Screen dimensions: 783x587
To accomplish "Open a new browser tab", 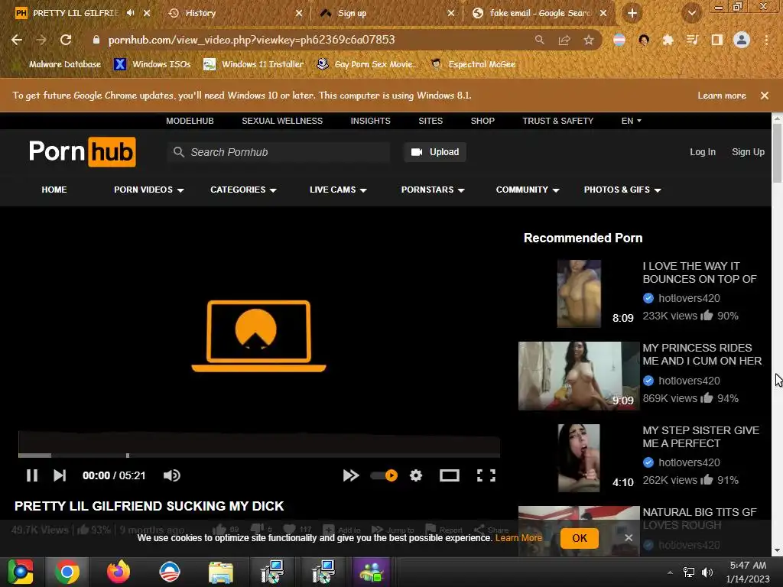I will [x=632, y=14].
